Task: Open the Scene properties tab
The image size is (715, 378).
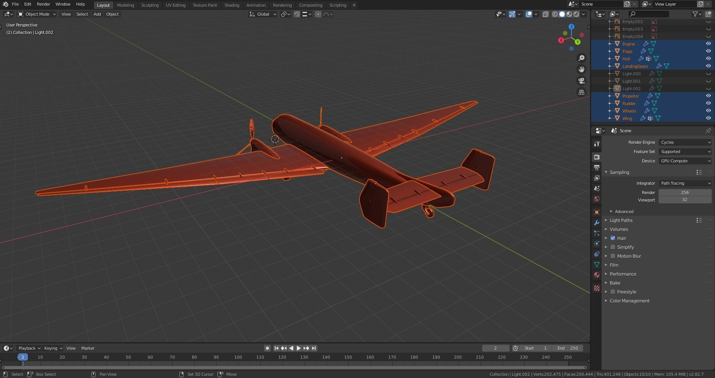Action: (597, 188)
